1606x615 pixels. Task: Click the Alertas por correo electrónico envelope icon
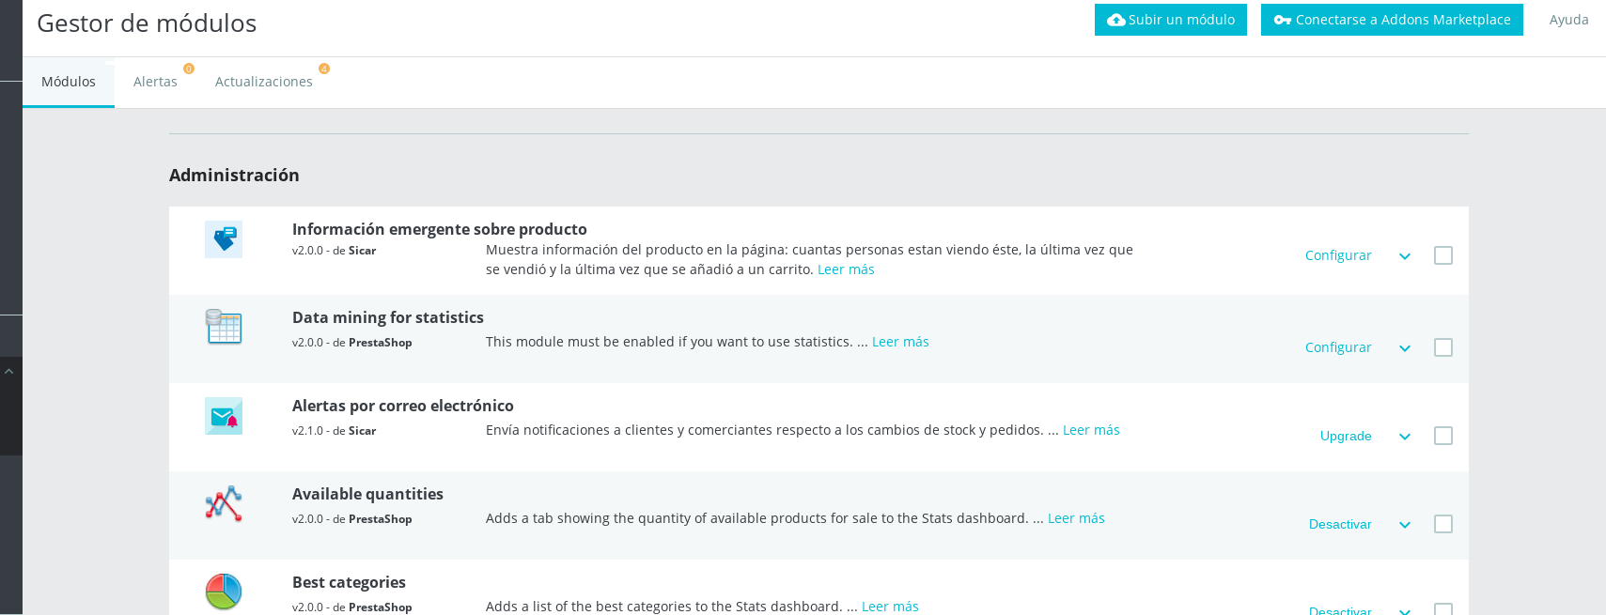pyautogui.click(x=224, y=416)
